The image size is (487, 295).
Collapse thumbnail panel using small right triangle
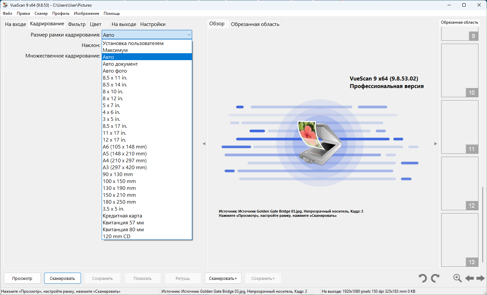436,144
